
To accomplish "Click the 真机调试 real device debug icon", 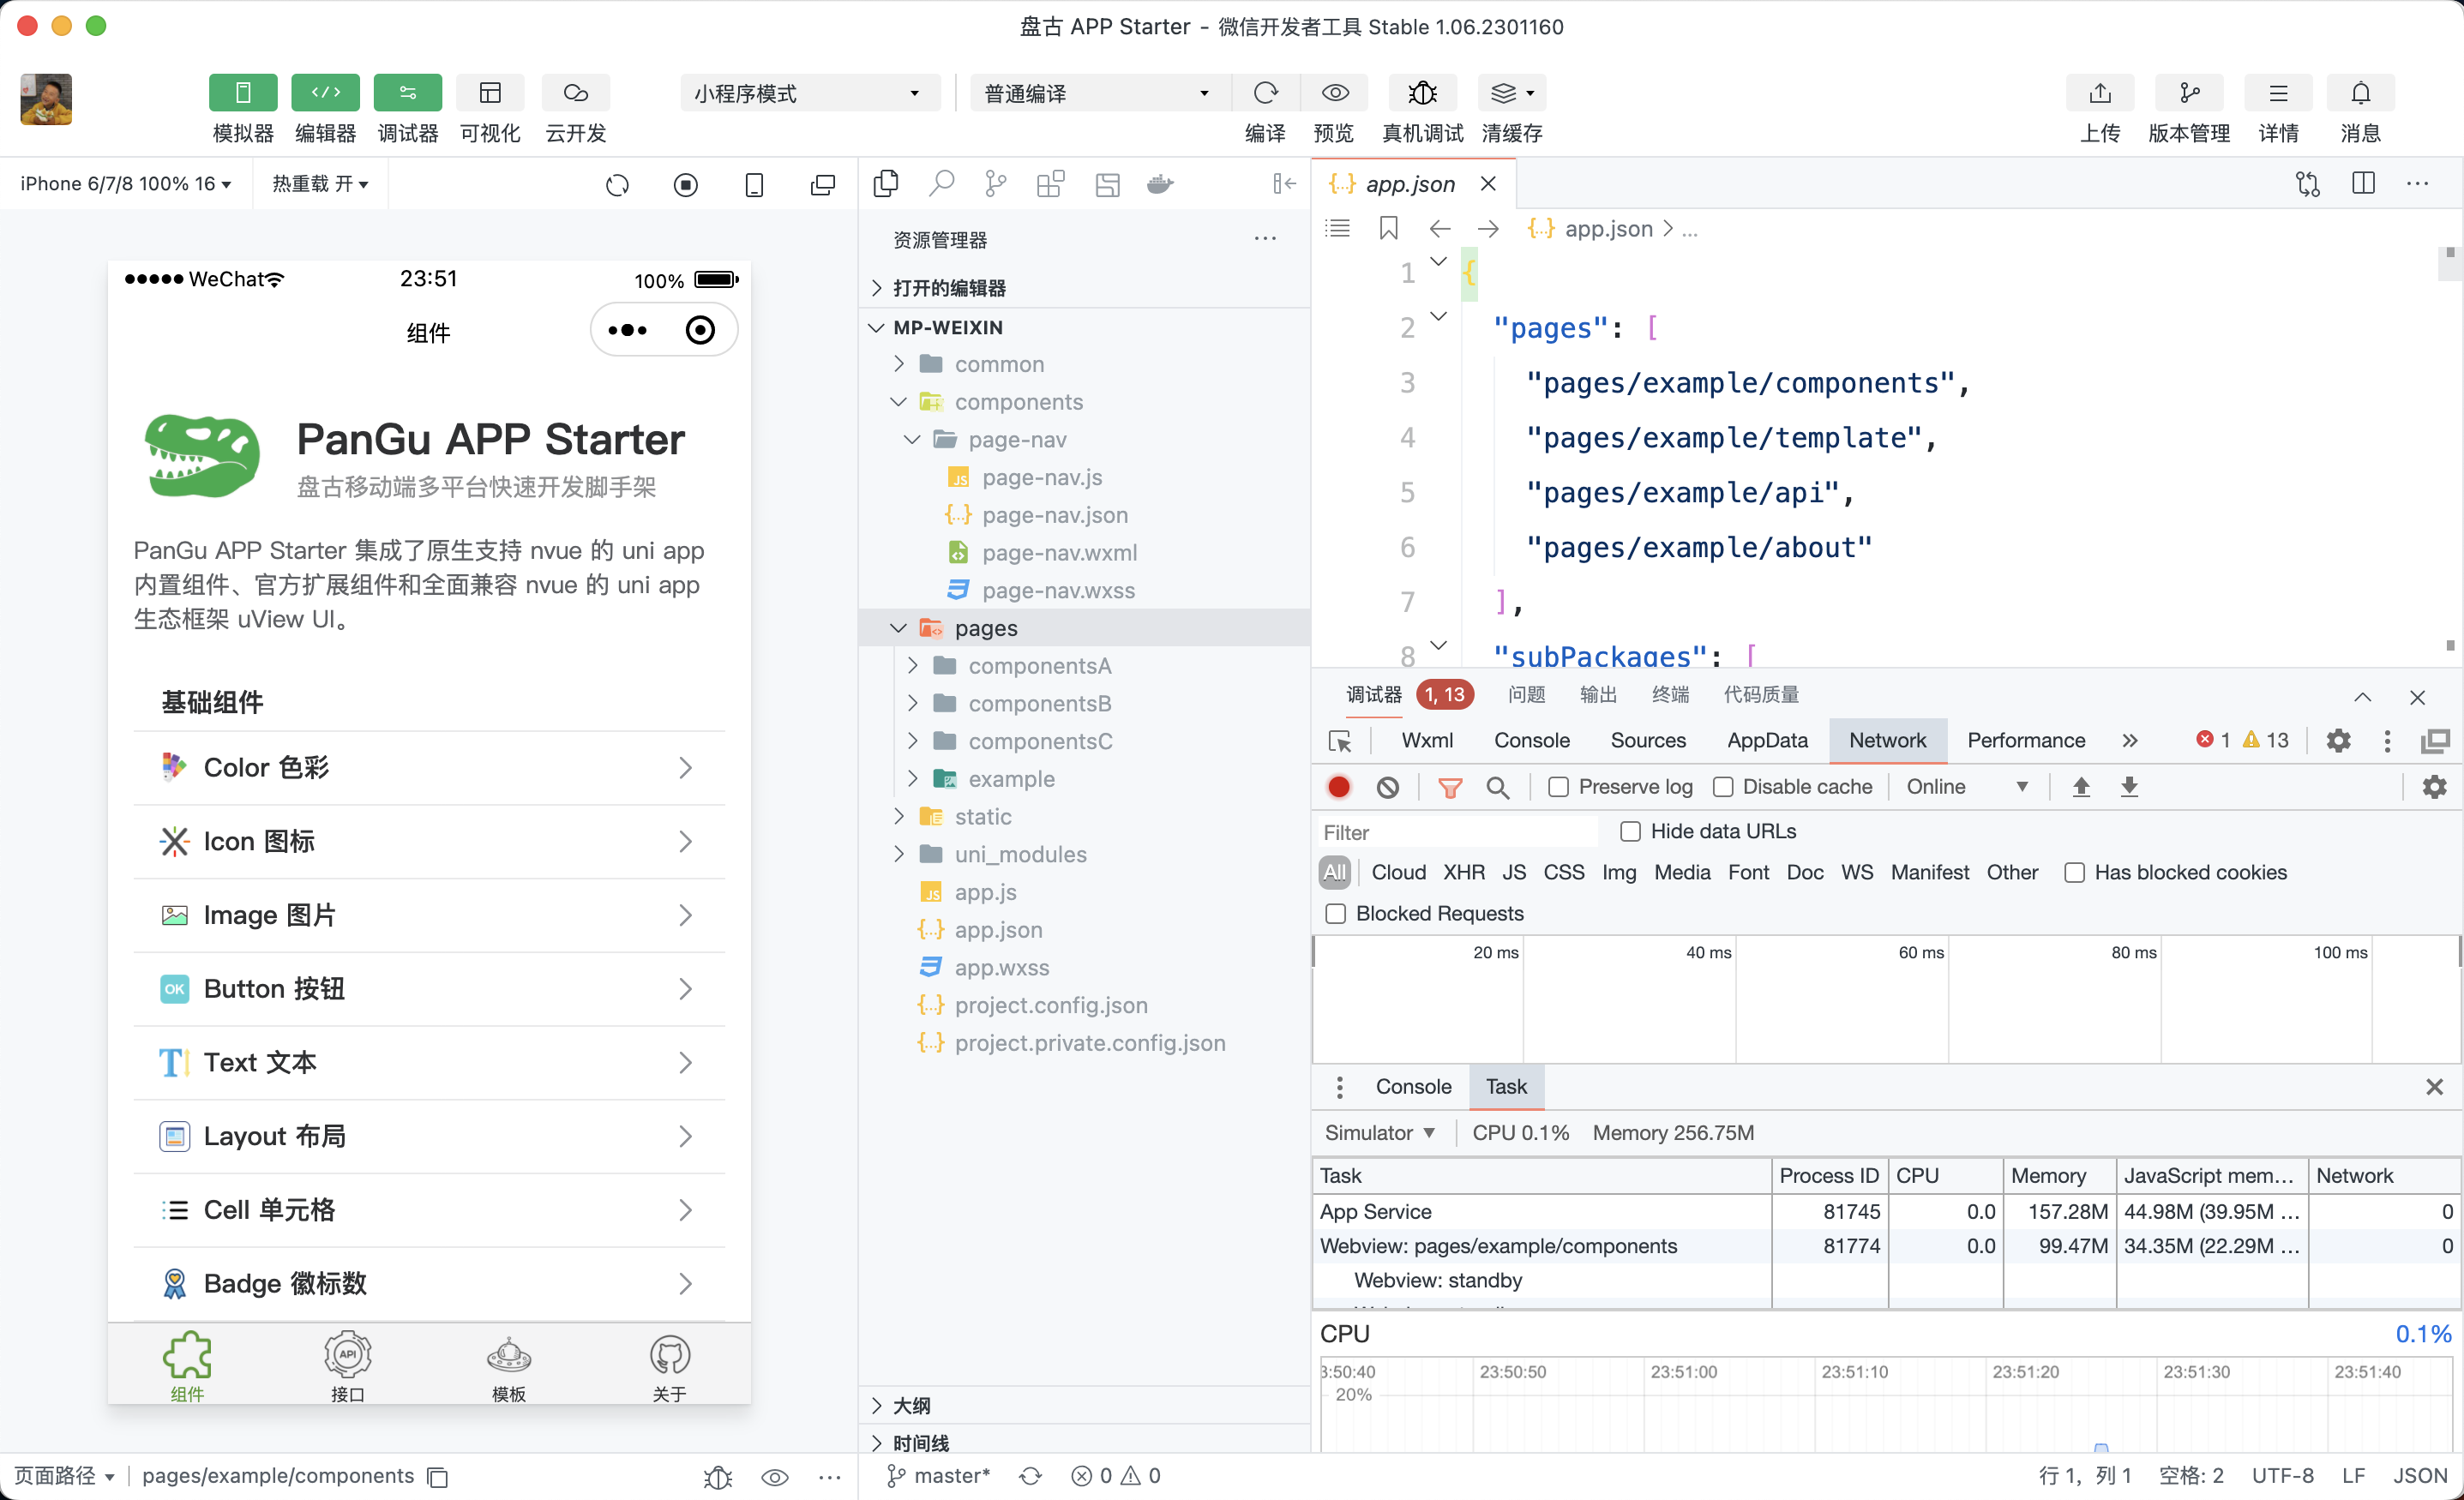I will pyautogui.click(x=1422, y=93).
